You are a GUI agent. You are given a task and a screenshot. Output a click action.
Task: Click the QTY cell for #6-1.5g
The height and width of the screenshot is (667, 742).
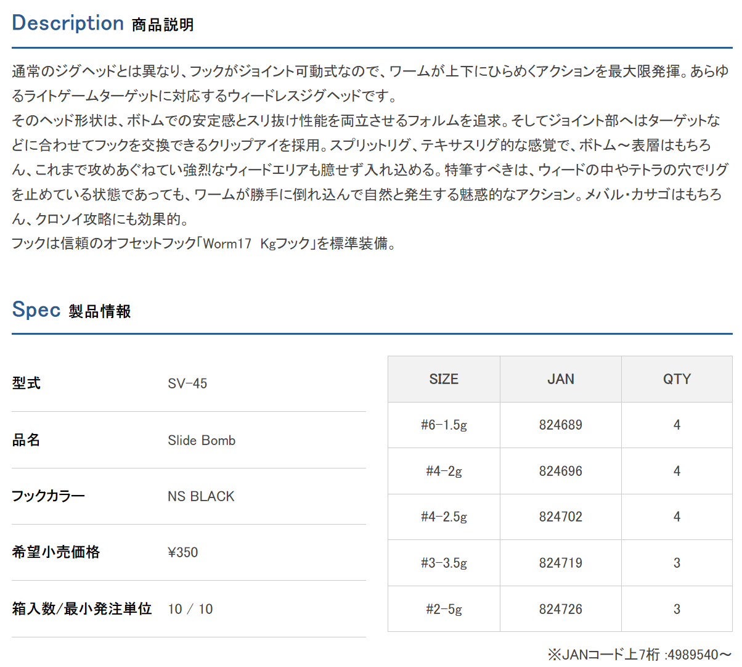677,425
